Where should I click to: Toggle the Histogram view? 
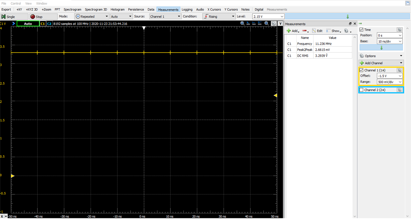click(117, 9)
